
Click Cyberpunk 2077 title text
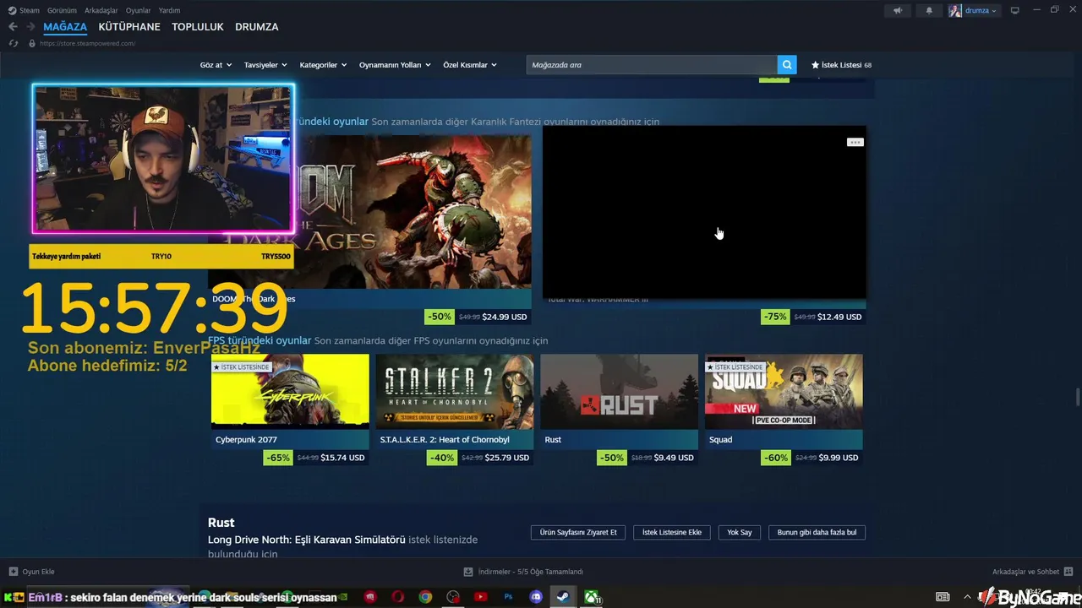[246, 439]
